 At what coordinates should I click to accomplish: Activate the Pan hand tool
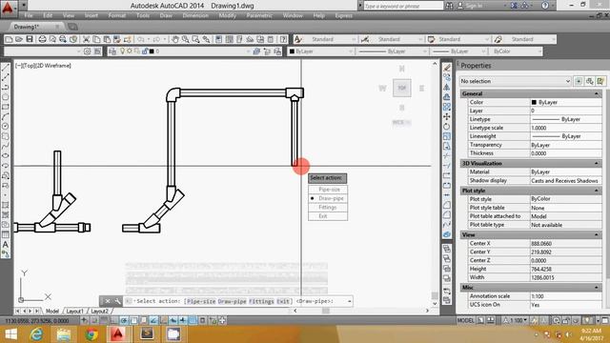pos(175,39)
